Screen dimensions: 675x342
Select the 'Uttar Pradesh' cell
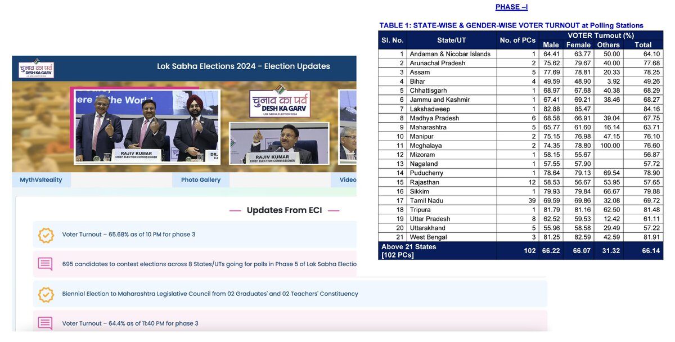(451, 219)
